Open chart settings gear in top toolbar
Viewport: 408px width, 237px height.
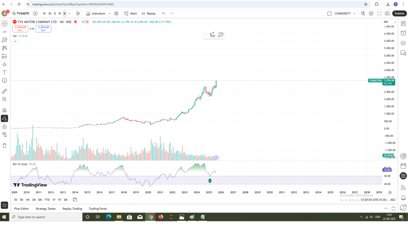point(371,14)
